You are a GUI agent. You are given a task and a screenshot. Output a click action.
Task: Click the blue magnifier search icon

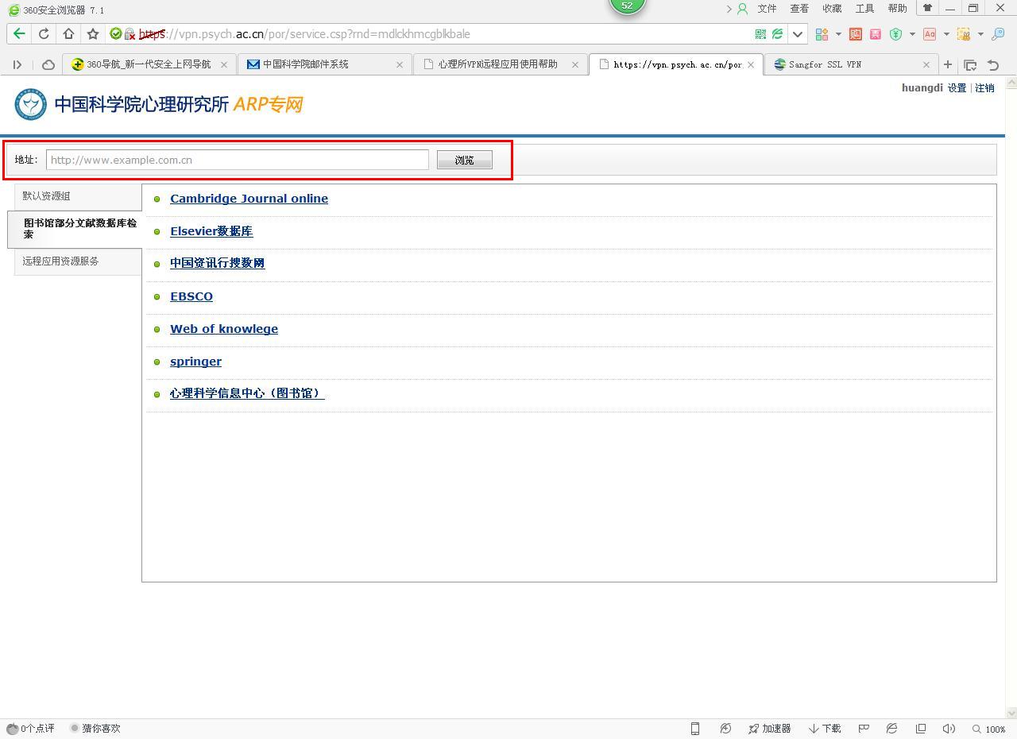point(998,34)
